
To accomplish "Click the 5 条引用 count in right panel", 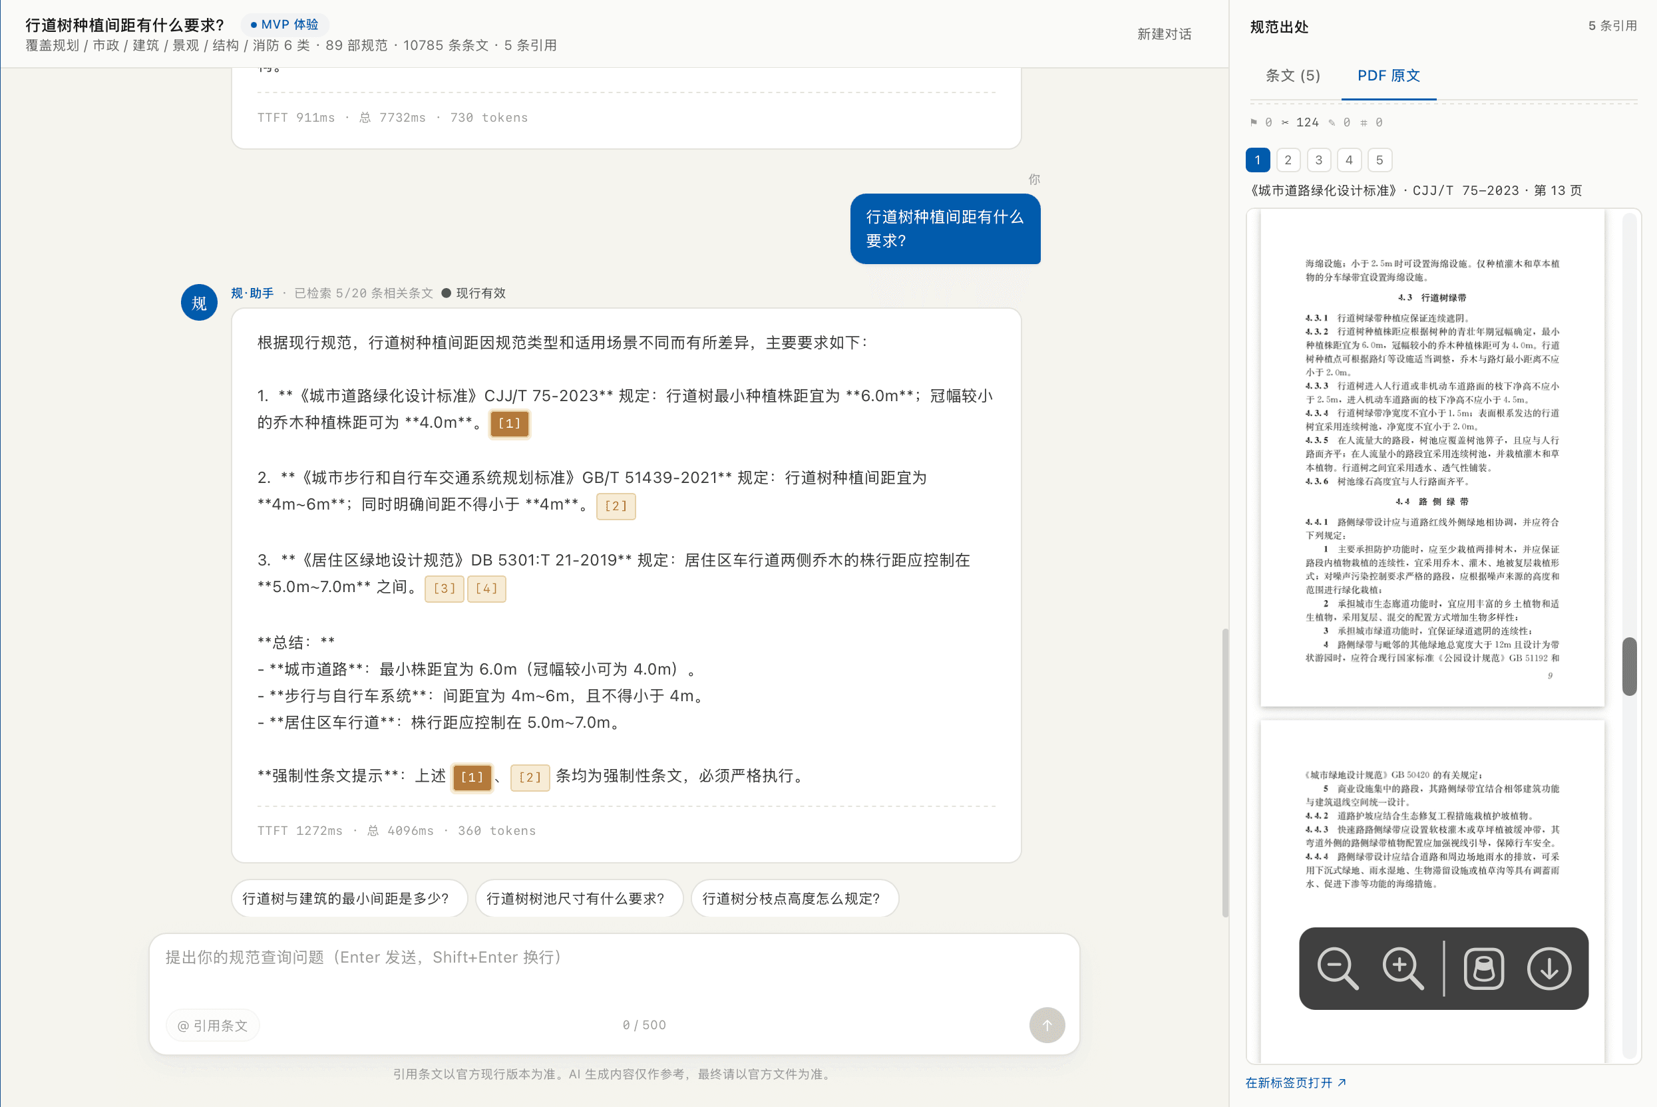I will pos(1612,25).
